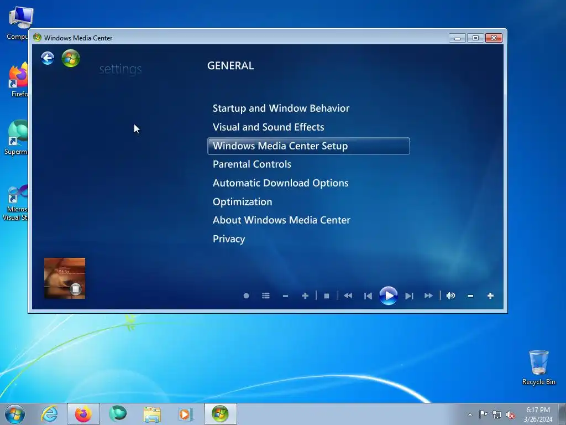Viewport: 566px width, 425px height.
Task: Show hidden tray icons arrow
Action: (x=470, y=414)
